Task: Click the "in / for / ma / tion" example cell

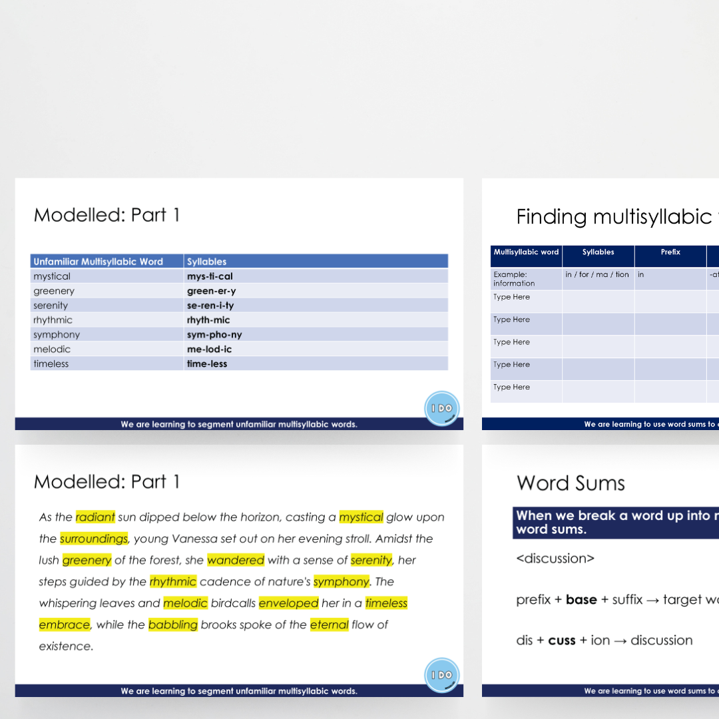Action: (597, 274)
